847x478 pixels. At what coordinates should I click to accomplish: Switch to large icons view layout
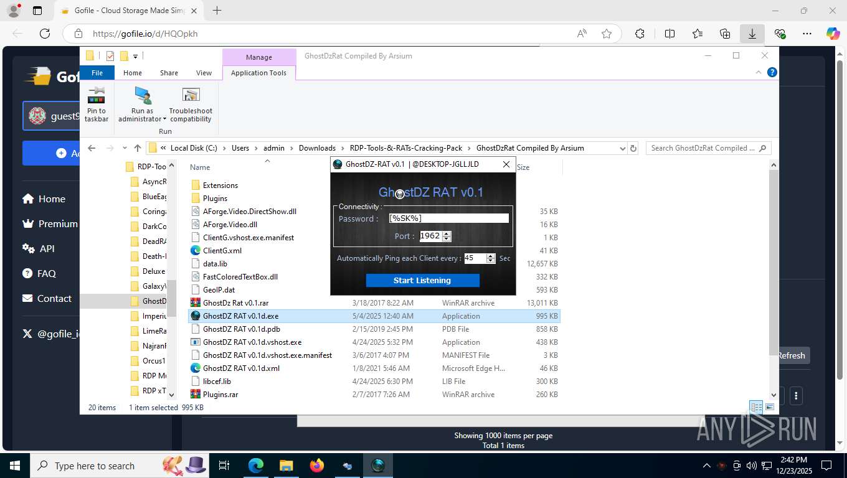770,407
